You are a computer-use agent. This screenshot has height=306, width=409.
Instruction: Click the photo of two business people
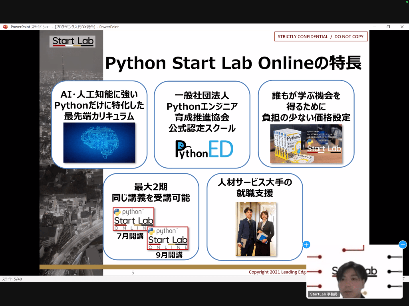[x=254, y=229]
